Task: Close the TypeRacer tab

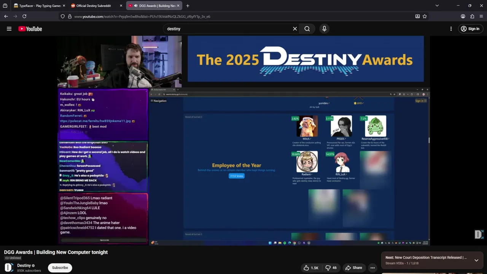Action: (64, 6)
